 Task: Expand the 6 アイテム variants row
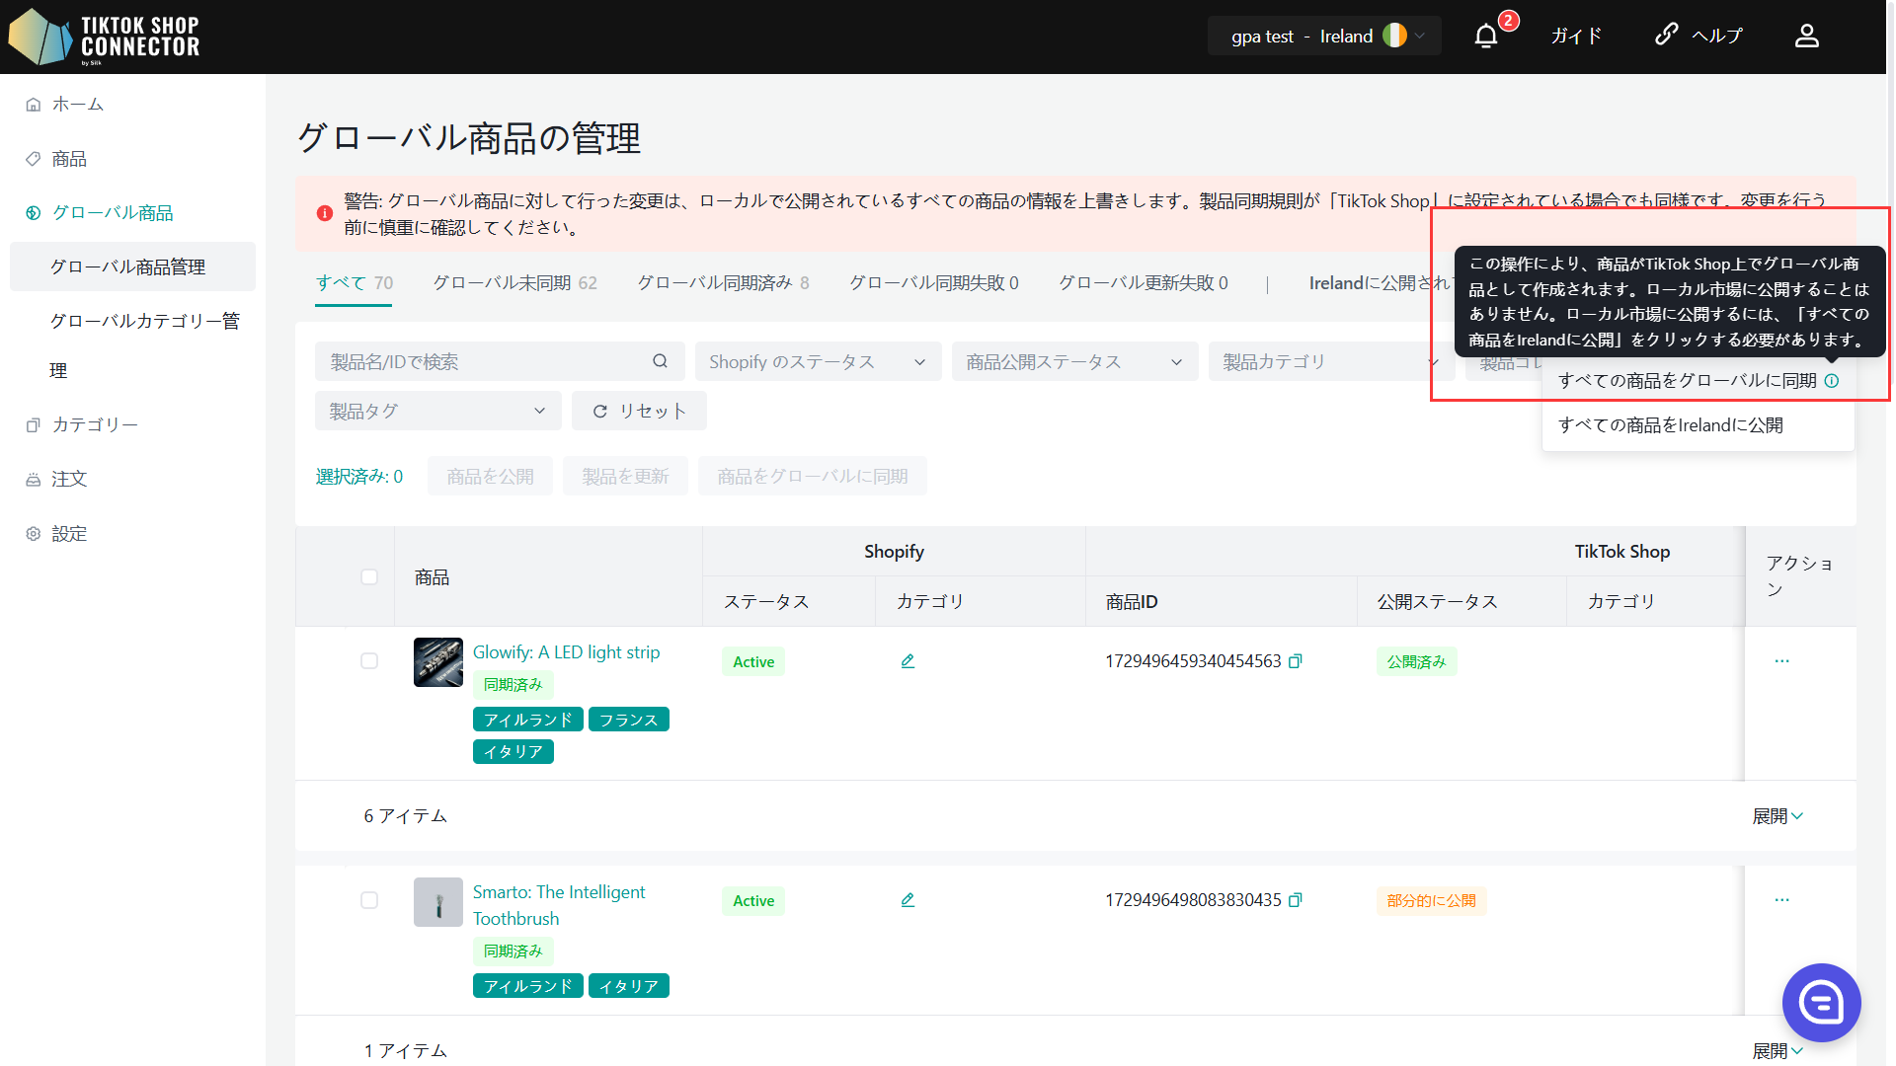pyautogui.click(x=1777, y=816)
